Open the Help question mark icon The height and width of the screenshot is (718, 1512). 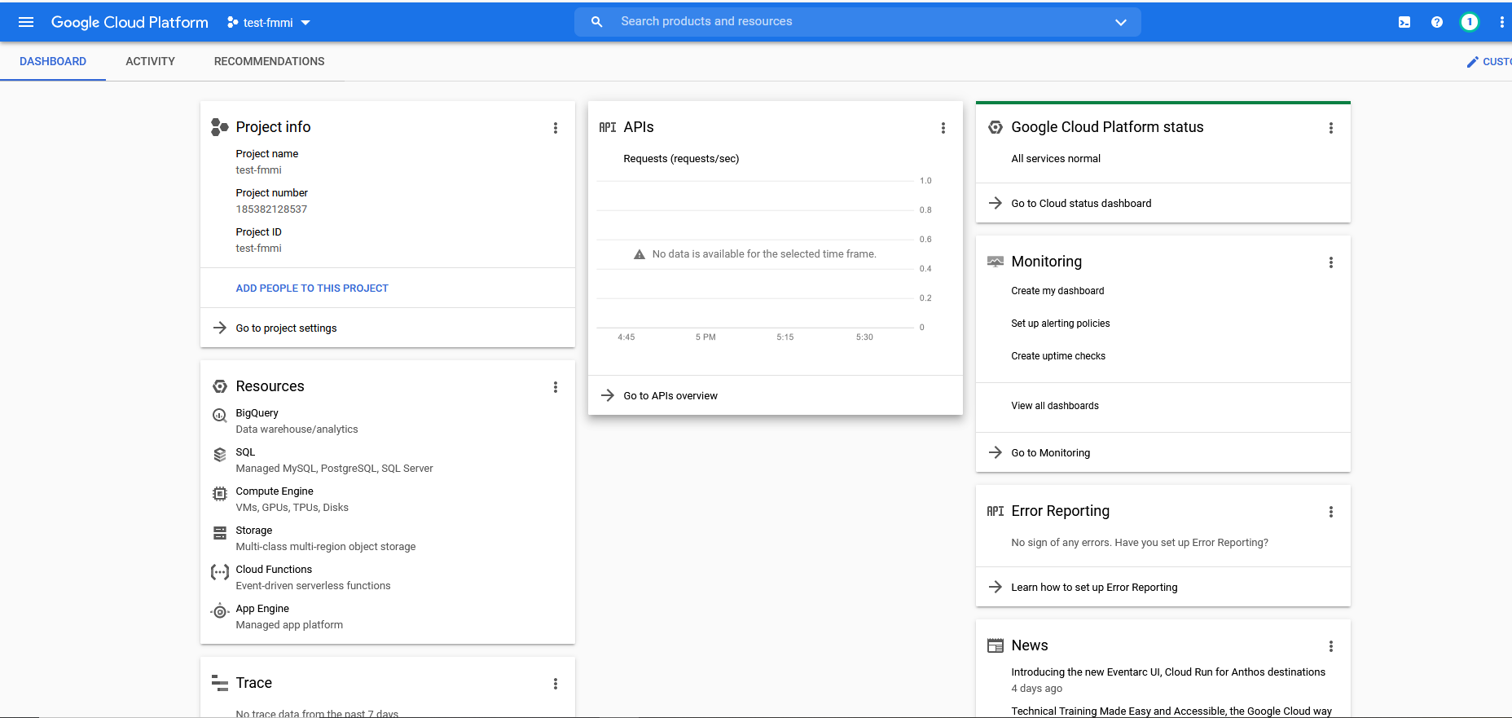[1437, 22]
